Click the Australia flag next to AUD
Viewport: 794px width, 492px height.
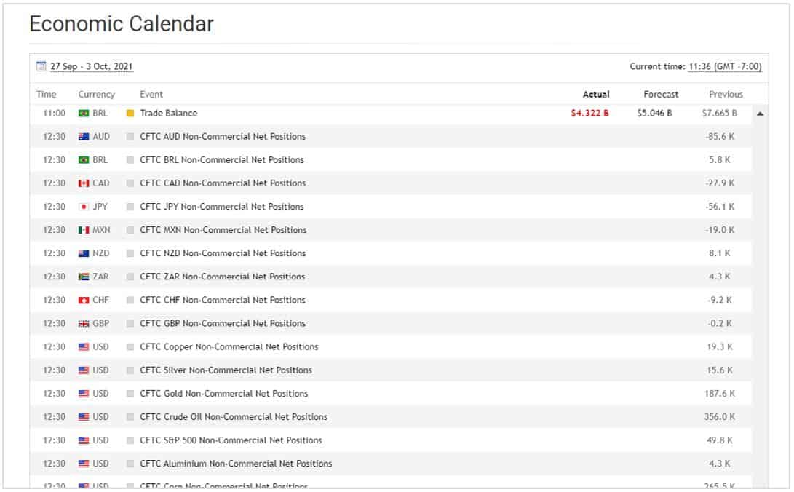click(84, 137)
